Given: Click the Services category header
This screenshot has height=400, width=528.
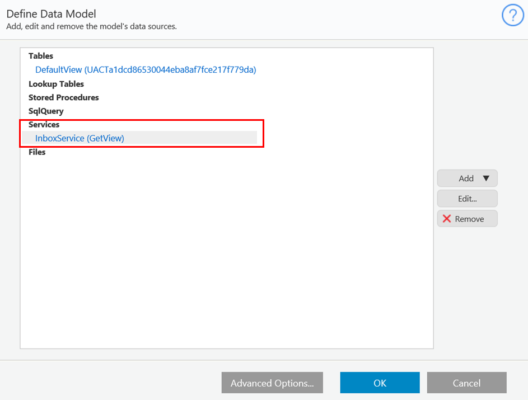Looking at the screenshot, I should [44, 124].
